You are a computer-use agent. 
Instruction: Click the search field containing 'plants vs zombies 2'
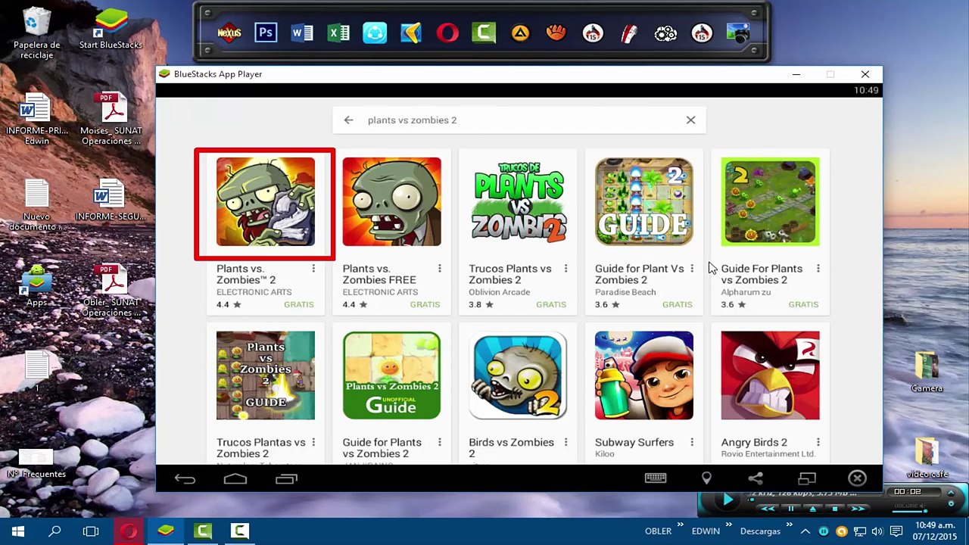coord(519,120)
